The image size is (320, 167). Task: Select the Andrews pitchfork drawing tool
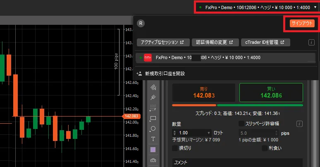(153, 98)
